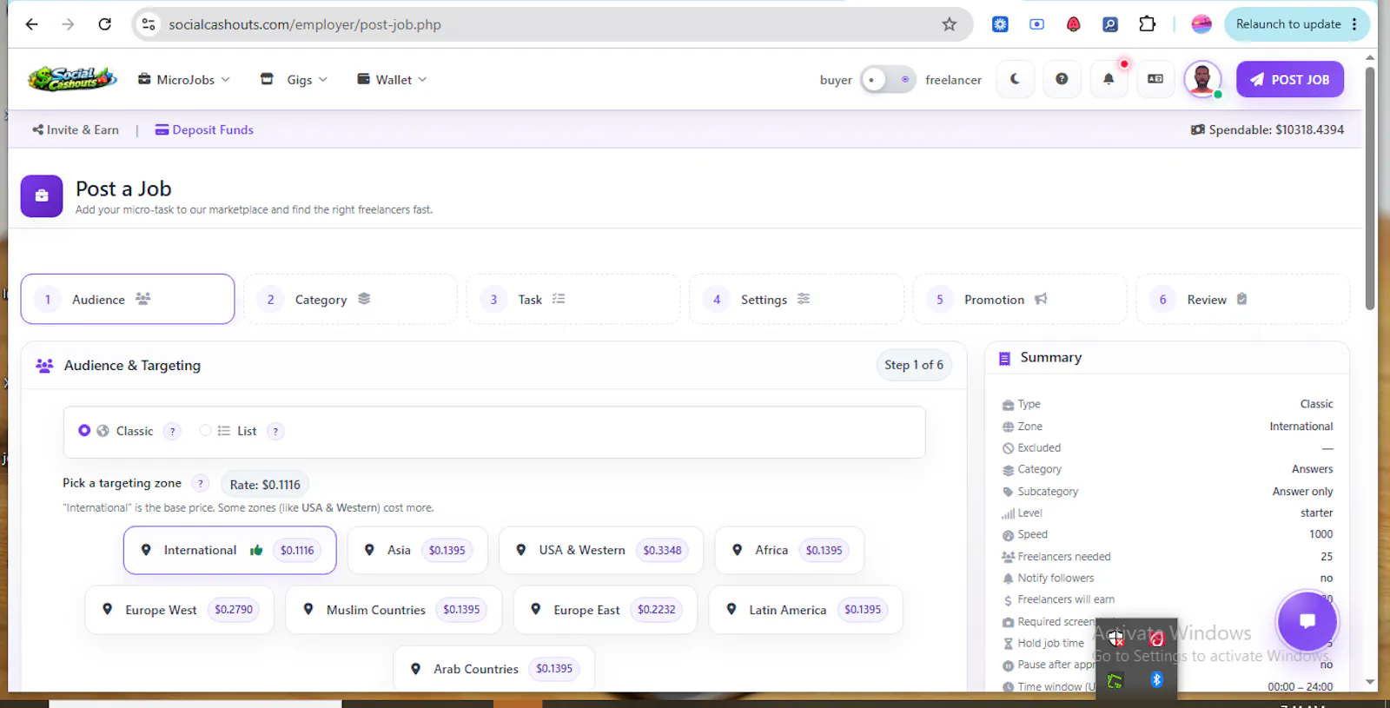Open the help question mark icon
The height and width of the screenshot is (708, 1390).
point(1062,79)
